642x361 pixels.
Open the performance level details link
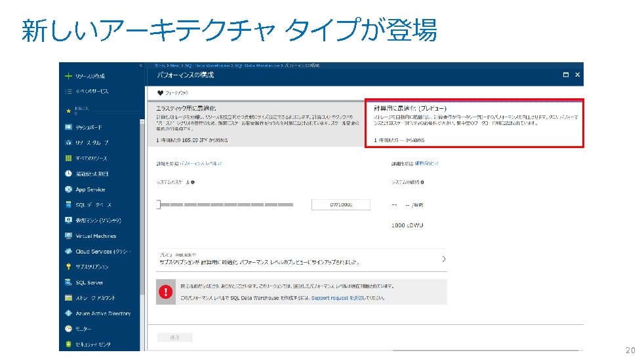click(x=201, y=164)
